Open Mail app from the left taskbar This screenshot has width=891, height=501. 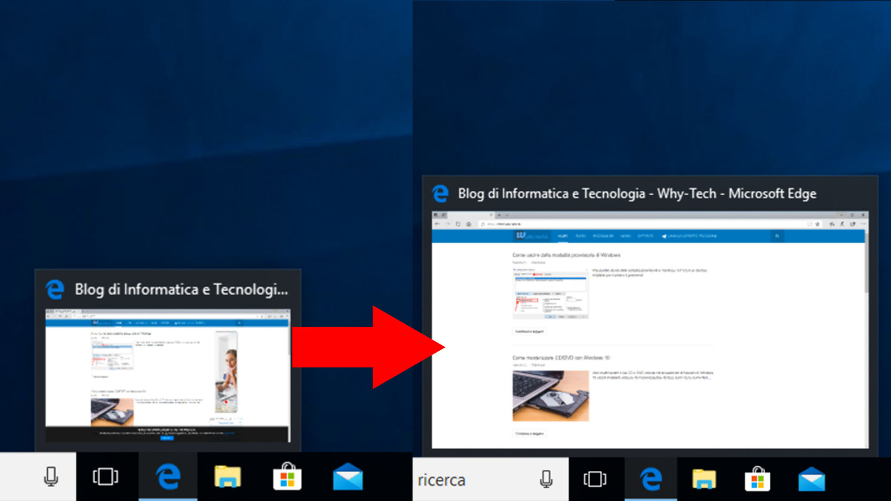[x=348, y=477]
